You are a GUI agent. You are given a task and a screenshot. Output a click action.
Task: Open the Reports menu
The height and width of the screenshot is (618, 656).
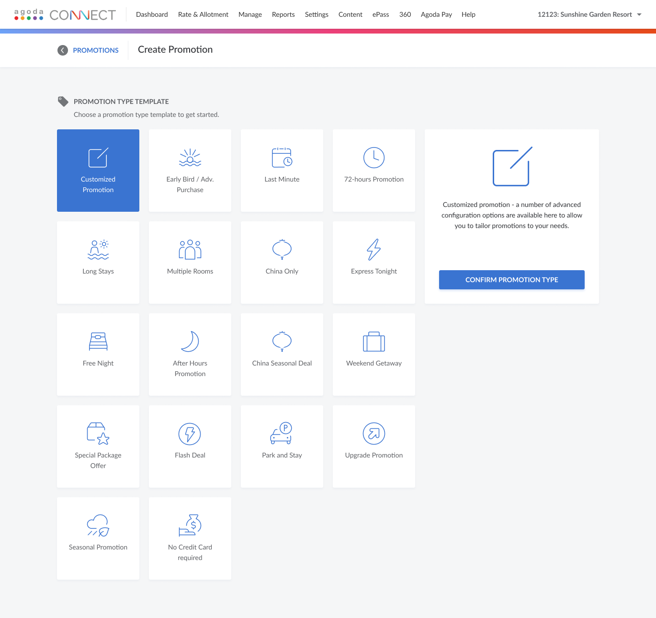pyautogui.click(x=283, y=14)
